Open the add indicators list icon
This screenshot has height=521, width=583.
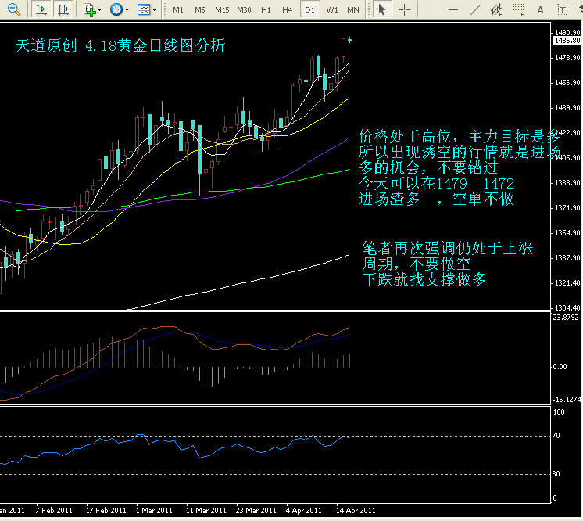(x=90, y=9)
